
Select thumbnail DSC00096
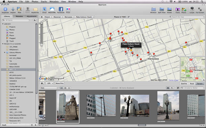[x=168, y=105]
